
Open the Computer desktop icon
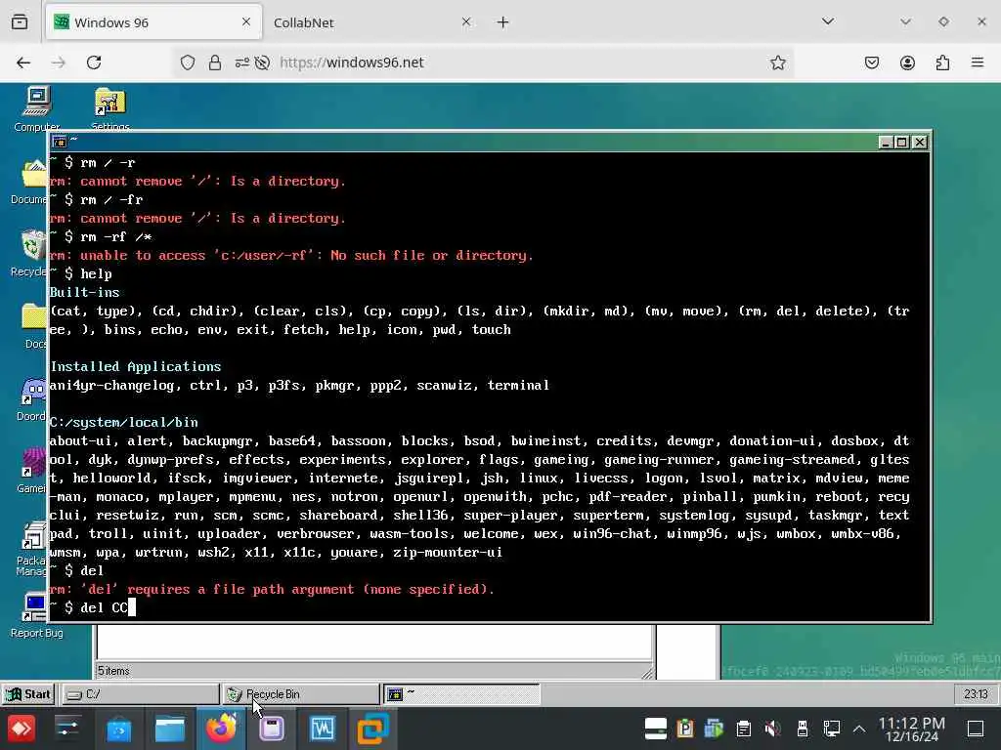point(36,108)
